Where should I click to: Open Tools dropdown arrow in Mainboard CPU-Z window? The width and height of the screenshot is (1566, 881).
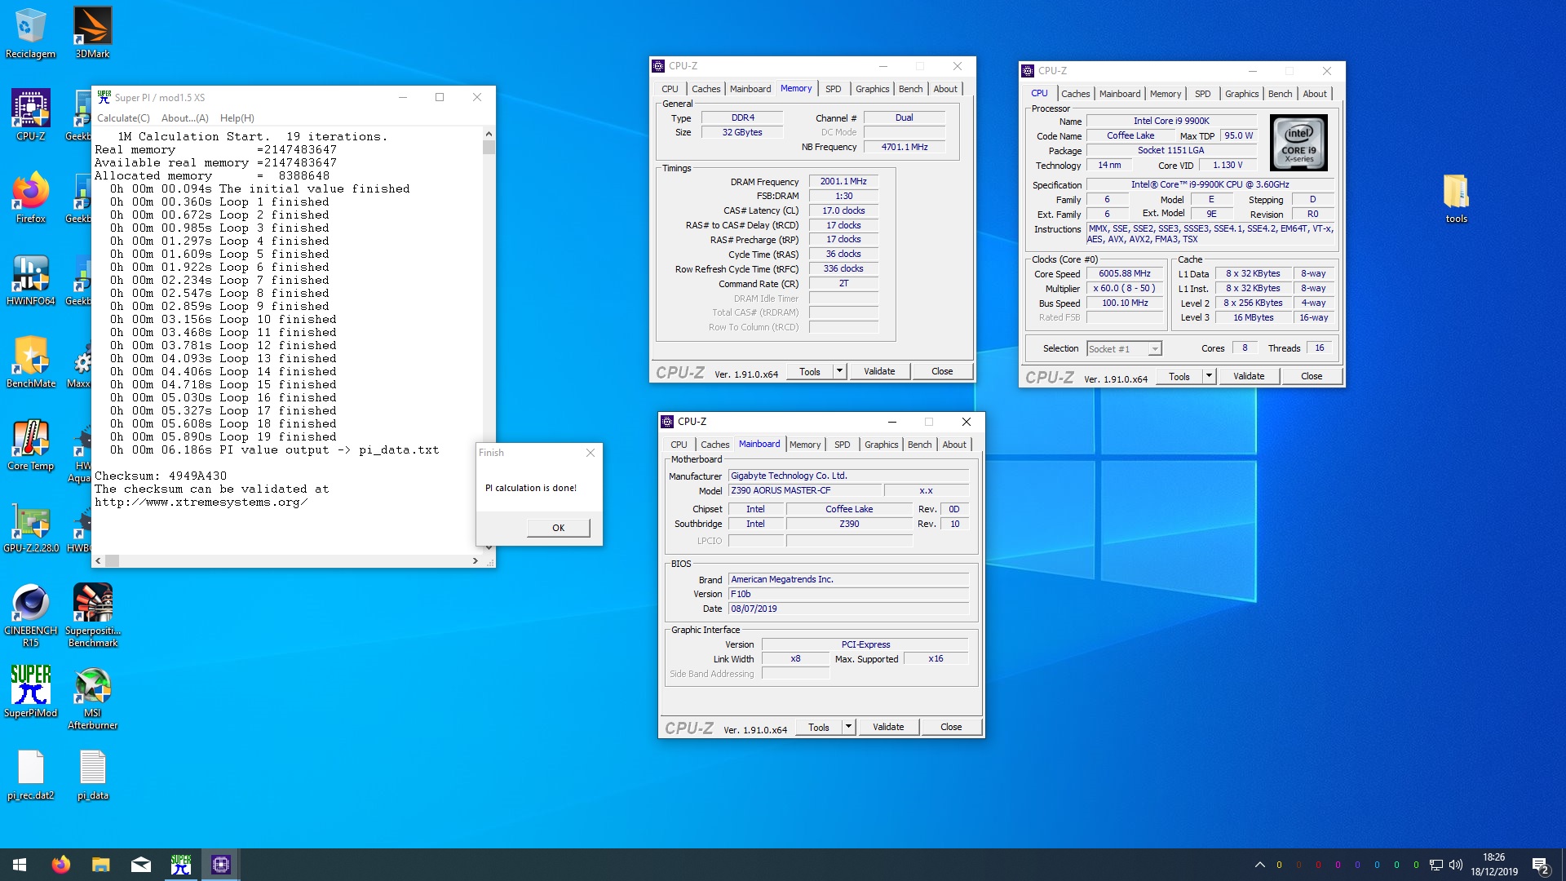848,727
